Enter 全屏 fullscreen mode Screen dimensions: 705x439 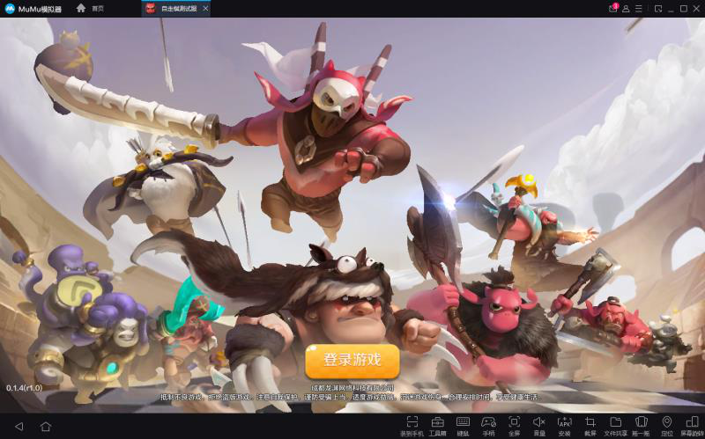pos(514,426)
